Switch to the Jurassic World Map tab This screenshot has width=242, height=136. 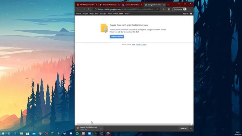click(x=109, y=5)
